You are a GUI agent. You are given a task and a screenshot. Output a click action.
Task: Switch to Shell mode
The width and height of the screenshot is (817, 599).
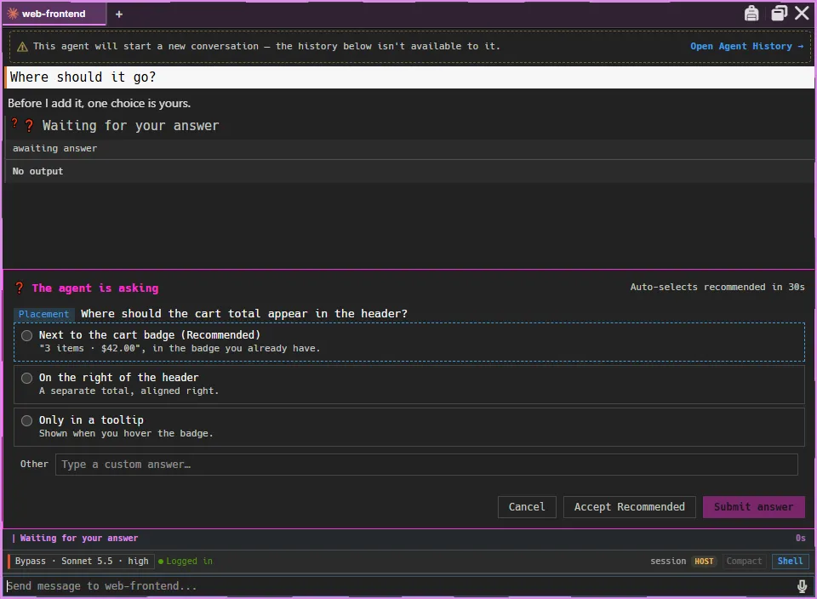coord(790,561)
